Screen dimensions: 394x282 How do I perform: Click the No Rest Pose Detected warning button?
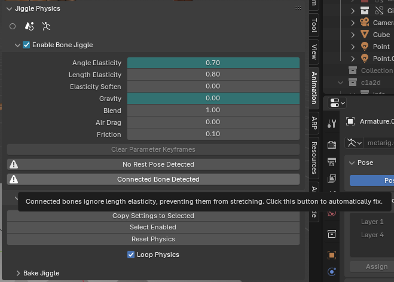[153, 164]
